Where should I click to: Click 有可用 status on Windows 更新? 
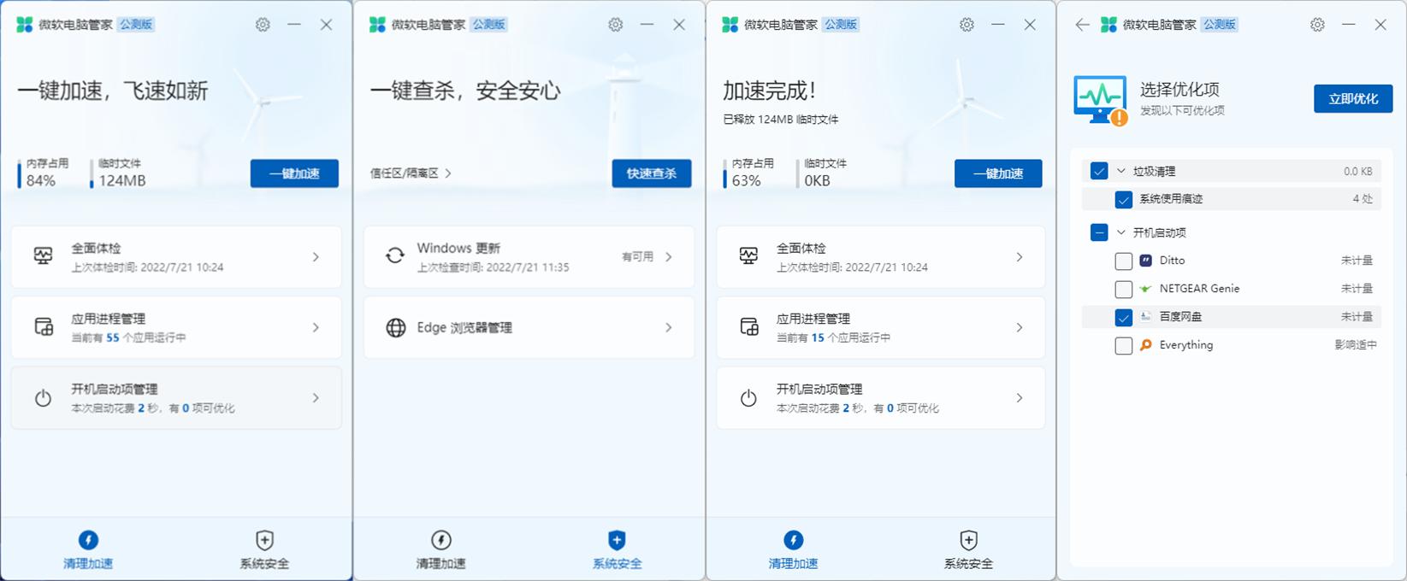coord(637,256)
